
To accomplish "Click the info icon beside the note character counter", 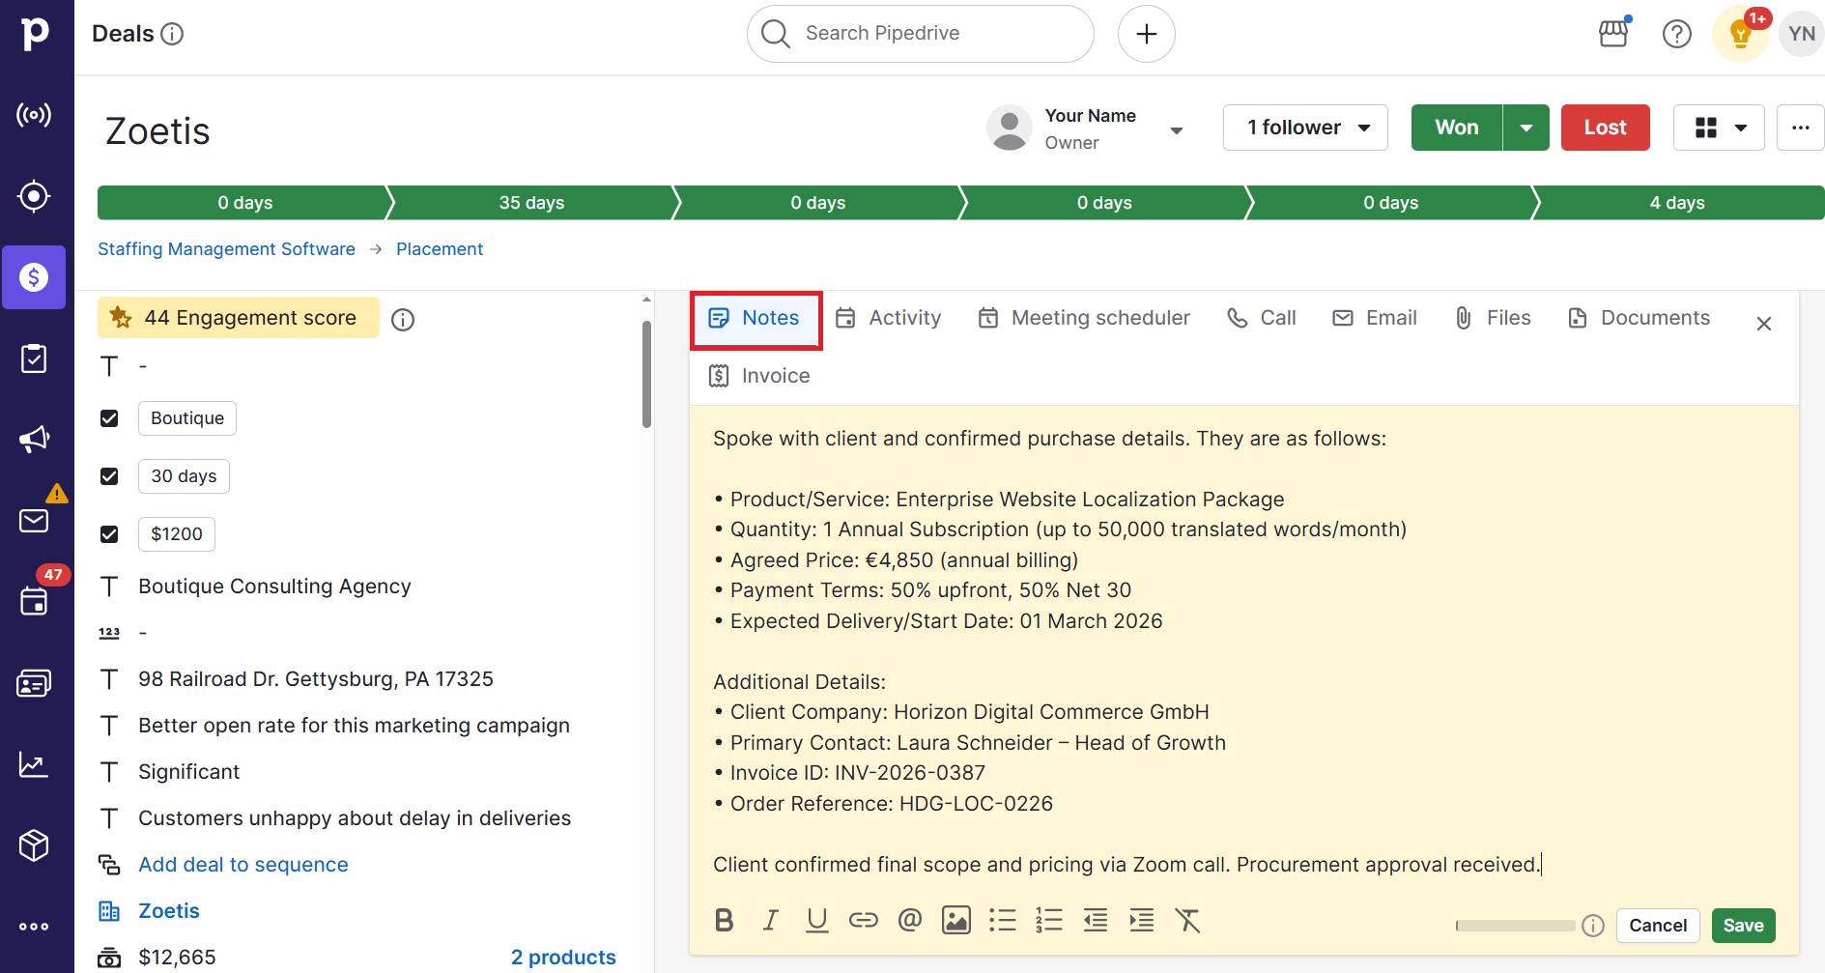I will coord(1593,926).
